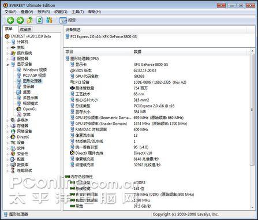
Task: Expand the 存储器 tree node
Action: click(x=8, y=126)
